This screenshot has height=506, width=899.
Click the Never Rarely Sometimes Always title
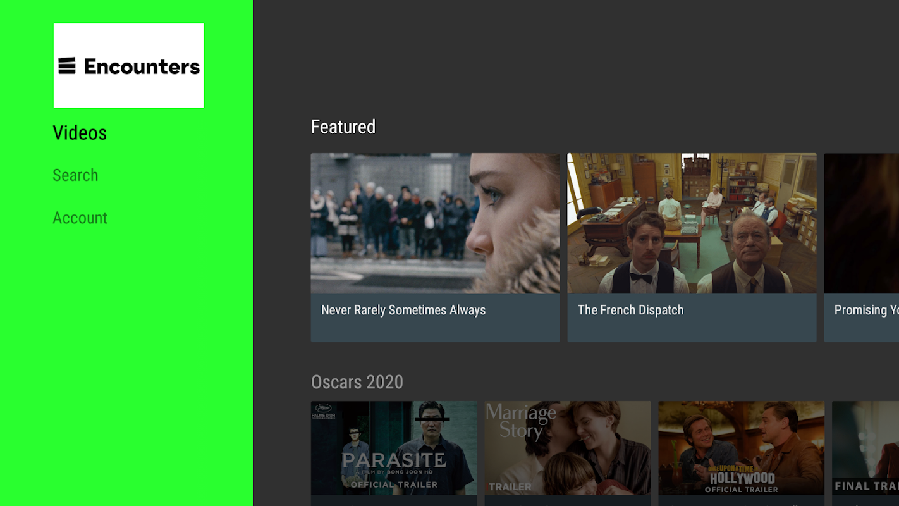tap(403, 310)
